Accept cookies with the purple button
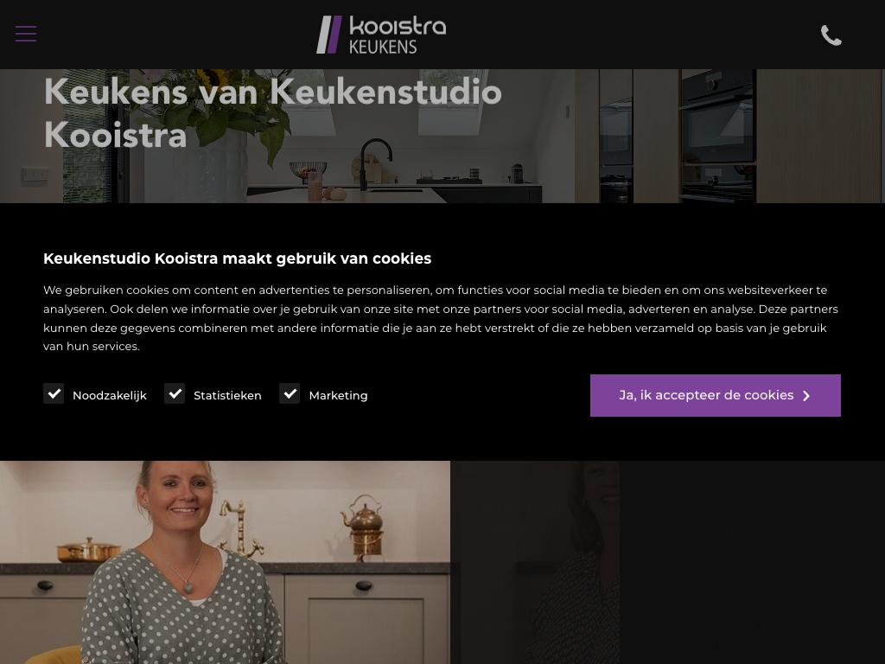885x664 pixels. point(715,395)
